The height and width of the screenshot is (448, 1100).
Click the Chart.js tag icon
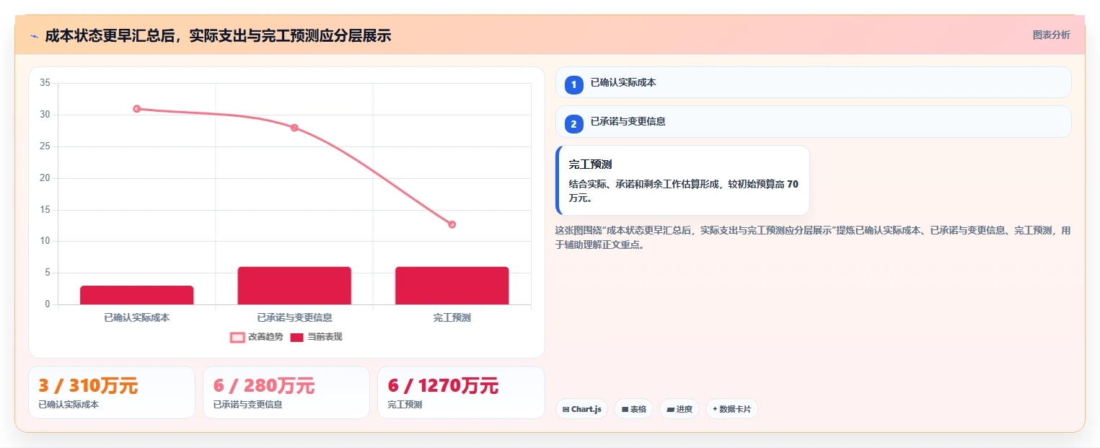(x=566, y=409)
